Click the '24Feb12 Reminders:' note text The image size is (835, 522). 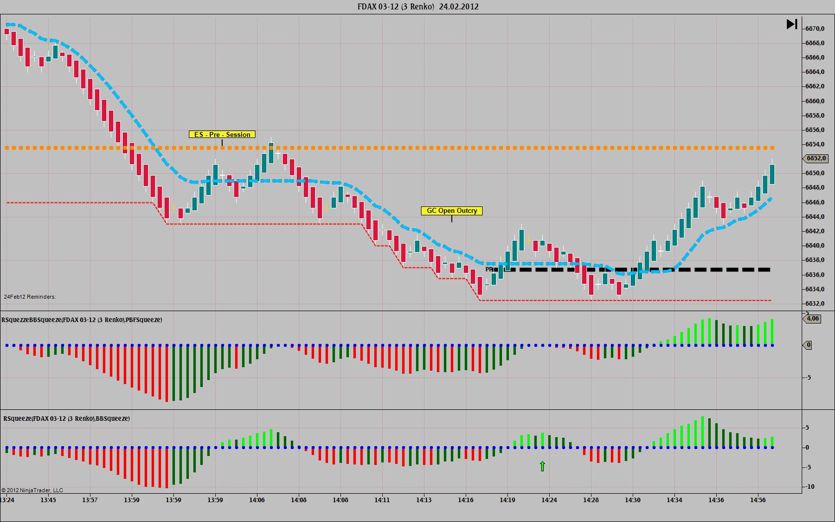30,297
